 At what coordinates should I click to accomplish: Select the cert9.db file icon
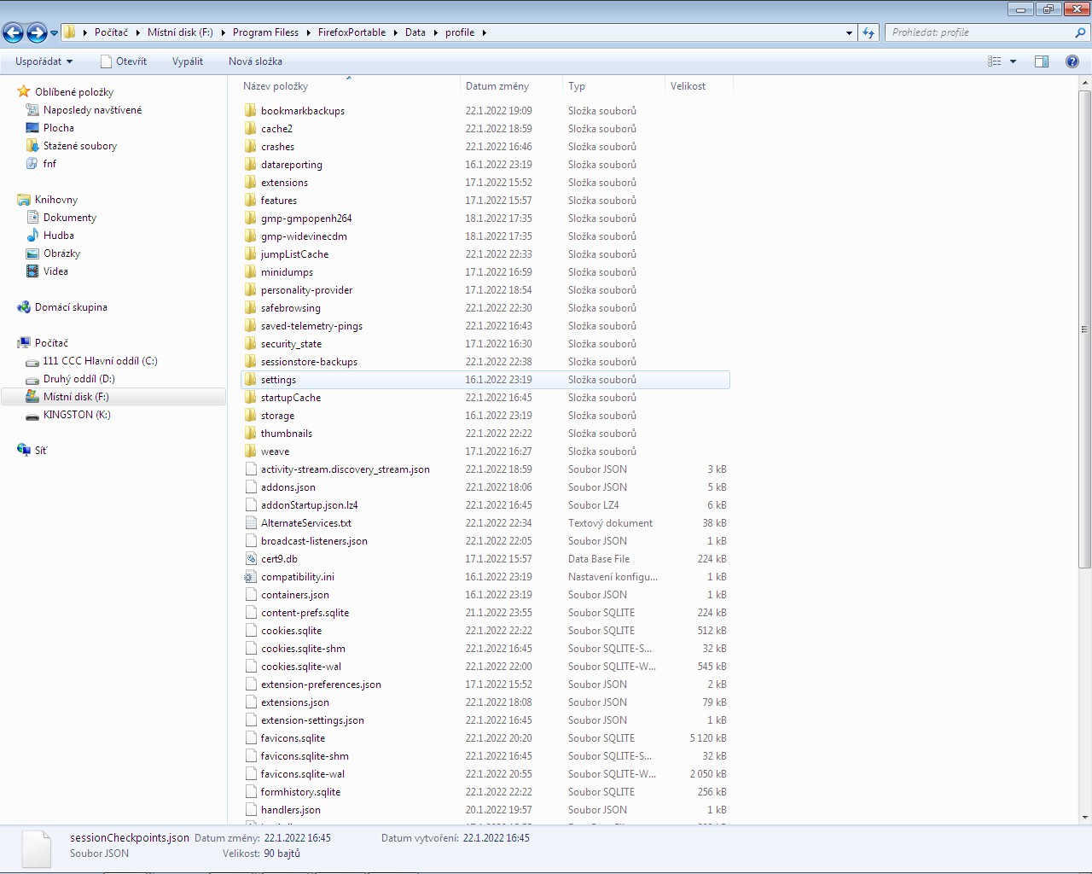pyautogui.click(x=251, y=559)
